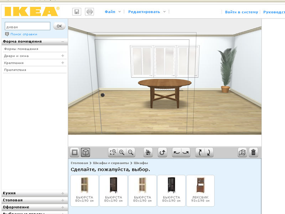This screenshot has width=285, height=214.
Task: Click the undo circular arrow icon
Action: pyautogui.click(x=162, y=152)
